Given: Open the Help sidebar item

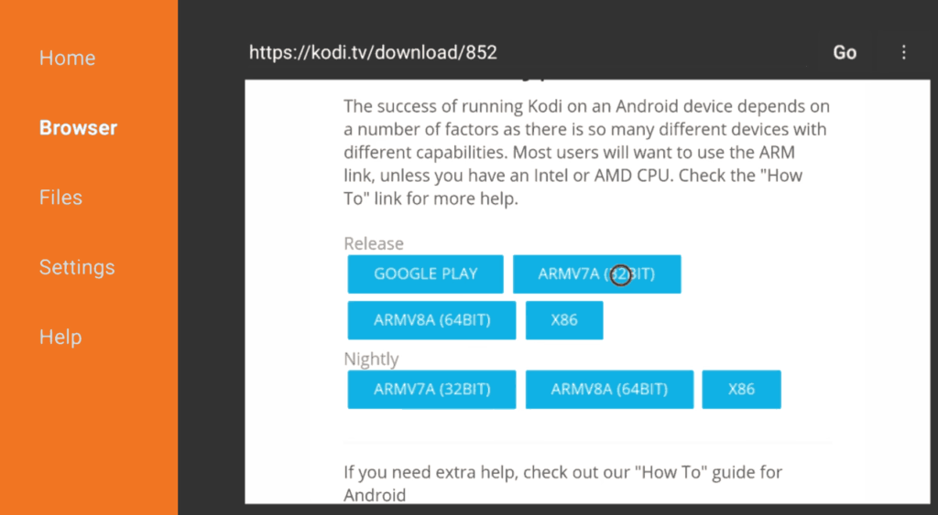Looking at the screenshot, I should pyautogui.click(x=60, y=337).
